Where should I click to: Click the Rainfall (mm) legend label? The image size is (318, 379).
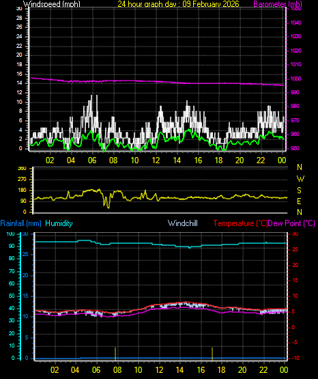tap(20, 223)
